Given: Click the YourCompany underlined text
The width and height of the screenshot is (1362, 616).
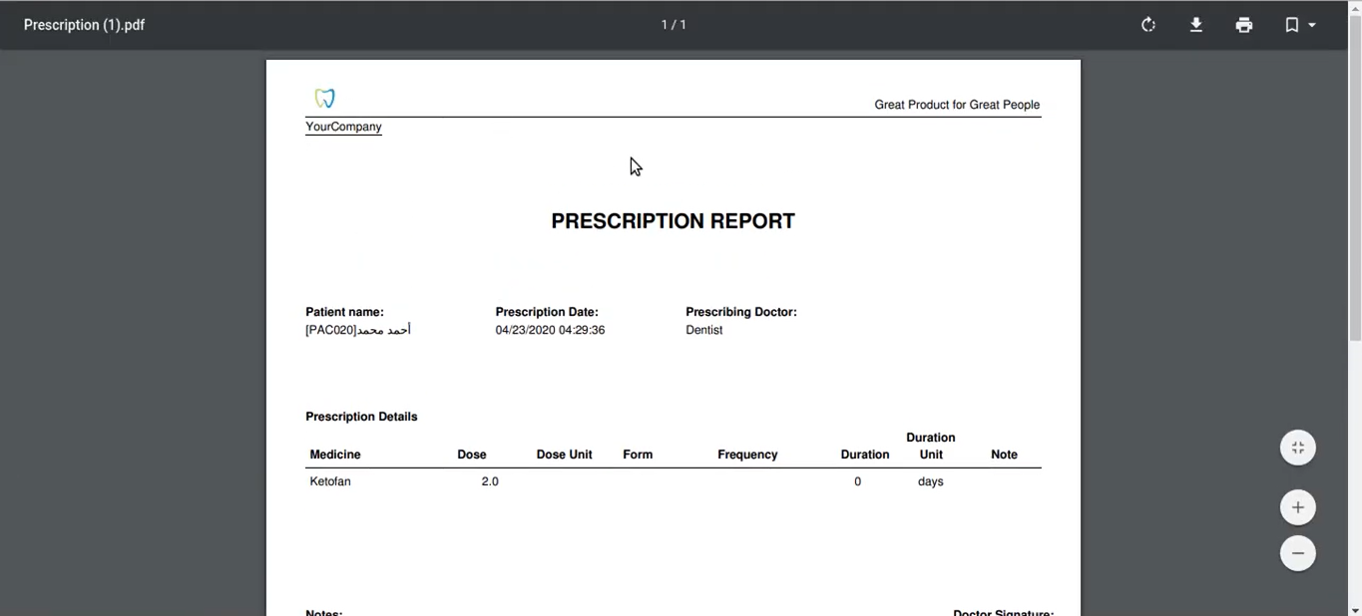Looking at the screenshot, I should (x=343, y=127).
